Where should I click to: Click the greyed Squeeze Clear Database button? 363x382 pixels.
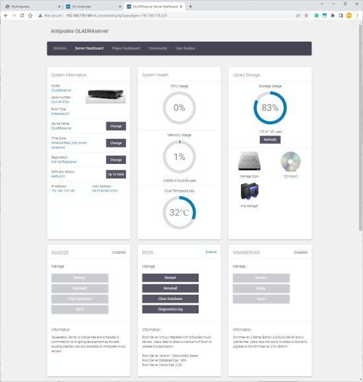(80, 299)
